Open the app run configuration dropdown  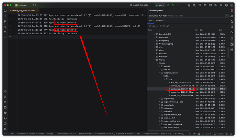(x=161, y=5)
